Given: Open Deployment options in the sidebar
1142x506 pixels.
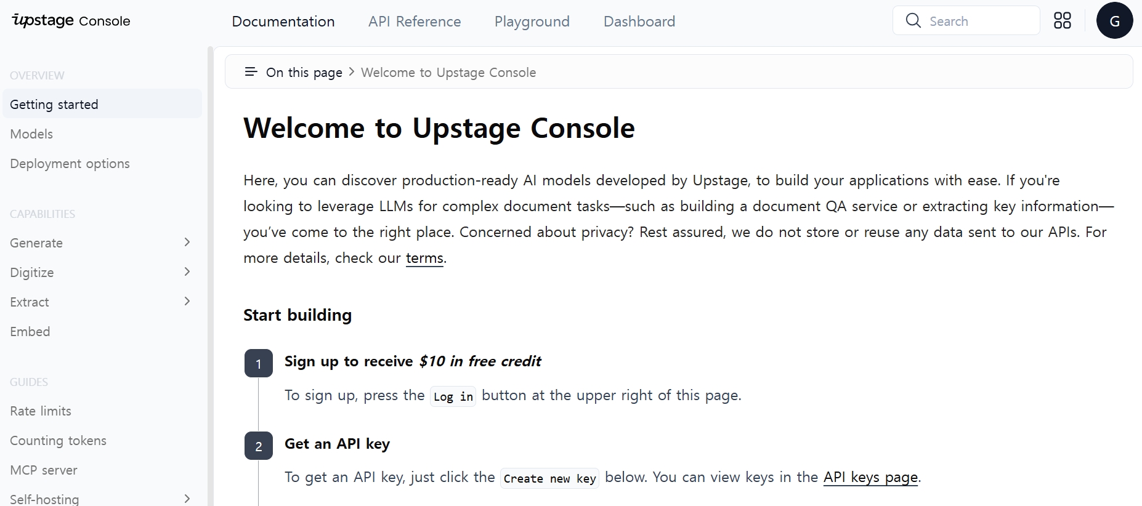Looking at the screenshot, I should pos(70,164).
